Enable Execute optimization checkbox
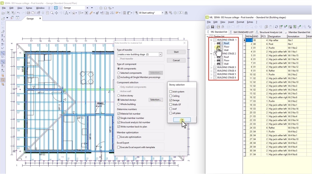Viewport: 312px width, 174px height. coord(119,137)
